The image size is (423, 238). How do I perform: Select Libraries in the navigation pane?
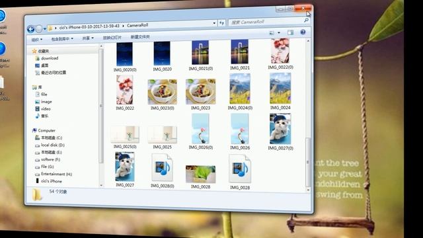tap(37, 87)
